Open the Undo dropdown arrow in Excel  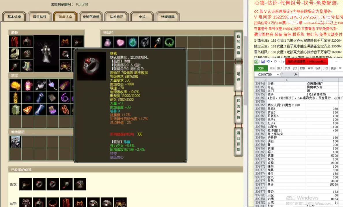point(271,62)
